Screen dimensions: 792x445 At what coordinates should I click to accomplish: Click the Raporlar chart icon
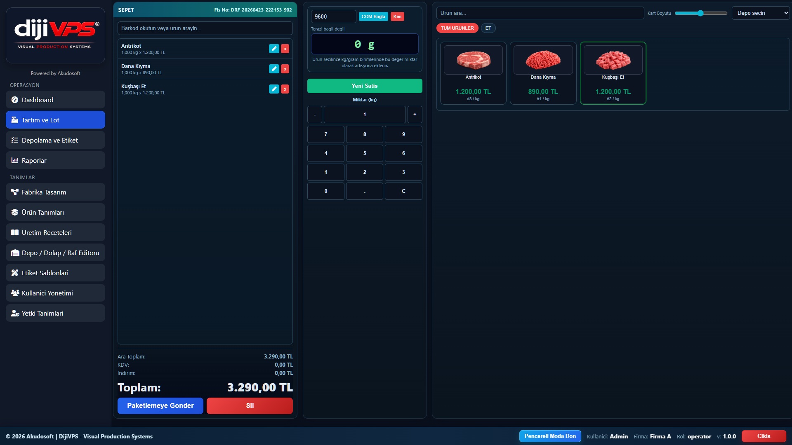[x=15, y=160]
